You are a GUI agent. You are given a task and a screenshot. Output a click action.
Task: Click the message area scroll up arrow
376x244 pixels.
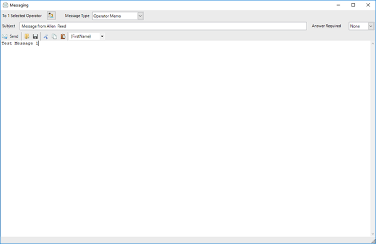coord(373,44)
